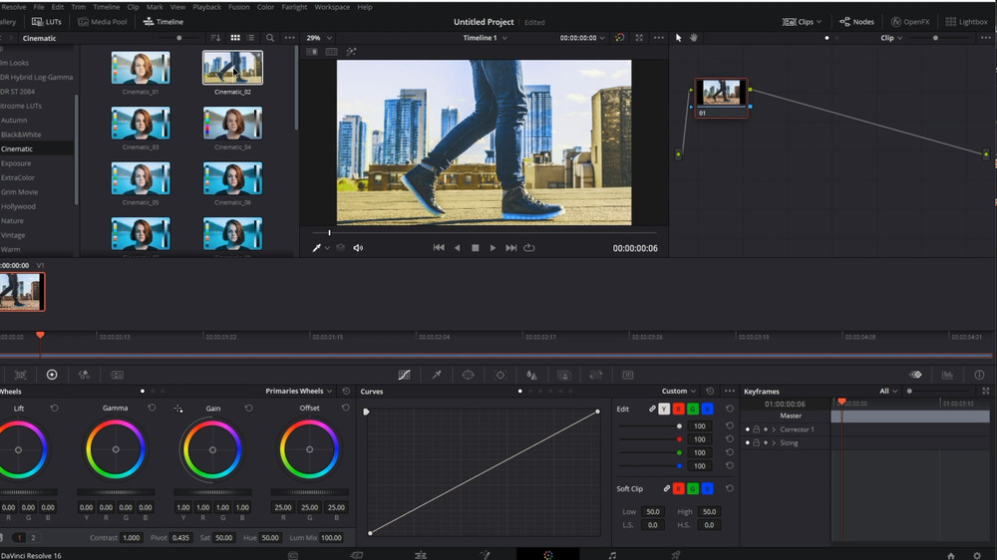Open the Nodes panel

pyautogui.click(x=856, y=22)
